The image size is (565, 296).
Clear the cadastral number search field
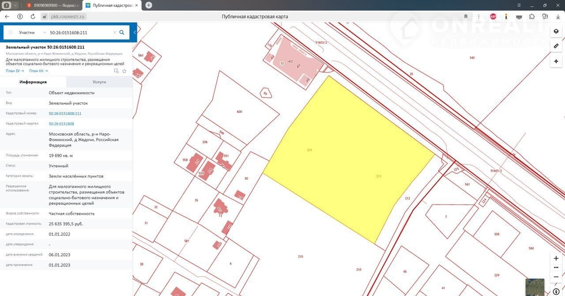[114, 32]
